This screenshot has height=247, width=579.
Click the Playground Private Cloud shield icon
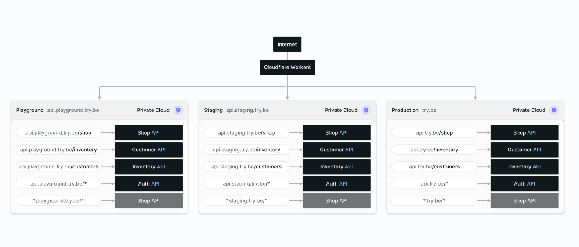pyautogui.click(x=178, y=110)
